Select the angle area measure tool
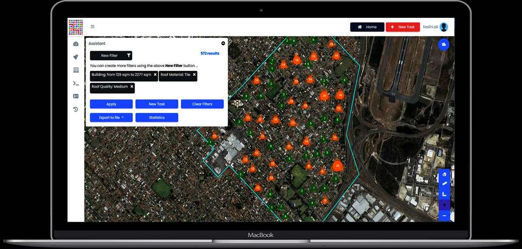Viewport: 522px width, 249px height. click(x=444, y=195)
